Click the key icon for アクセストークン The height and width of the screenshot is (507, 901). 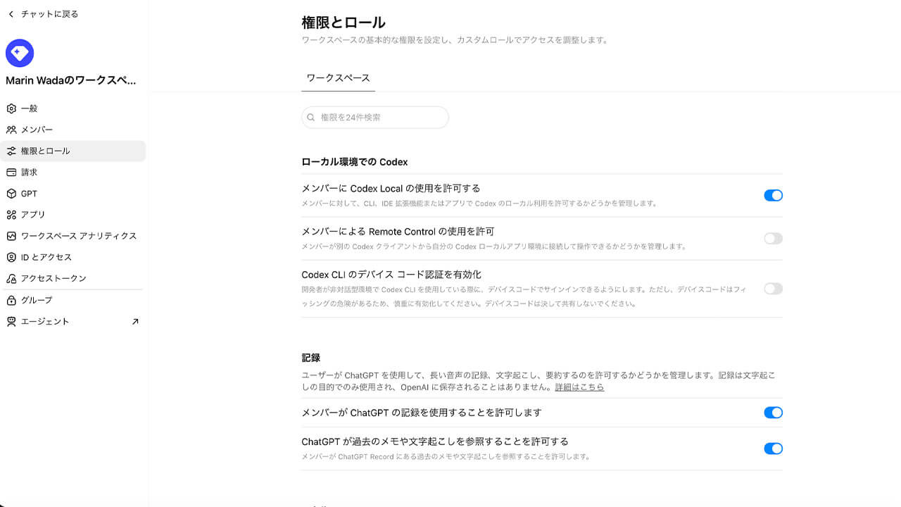(x=11, y=278)
